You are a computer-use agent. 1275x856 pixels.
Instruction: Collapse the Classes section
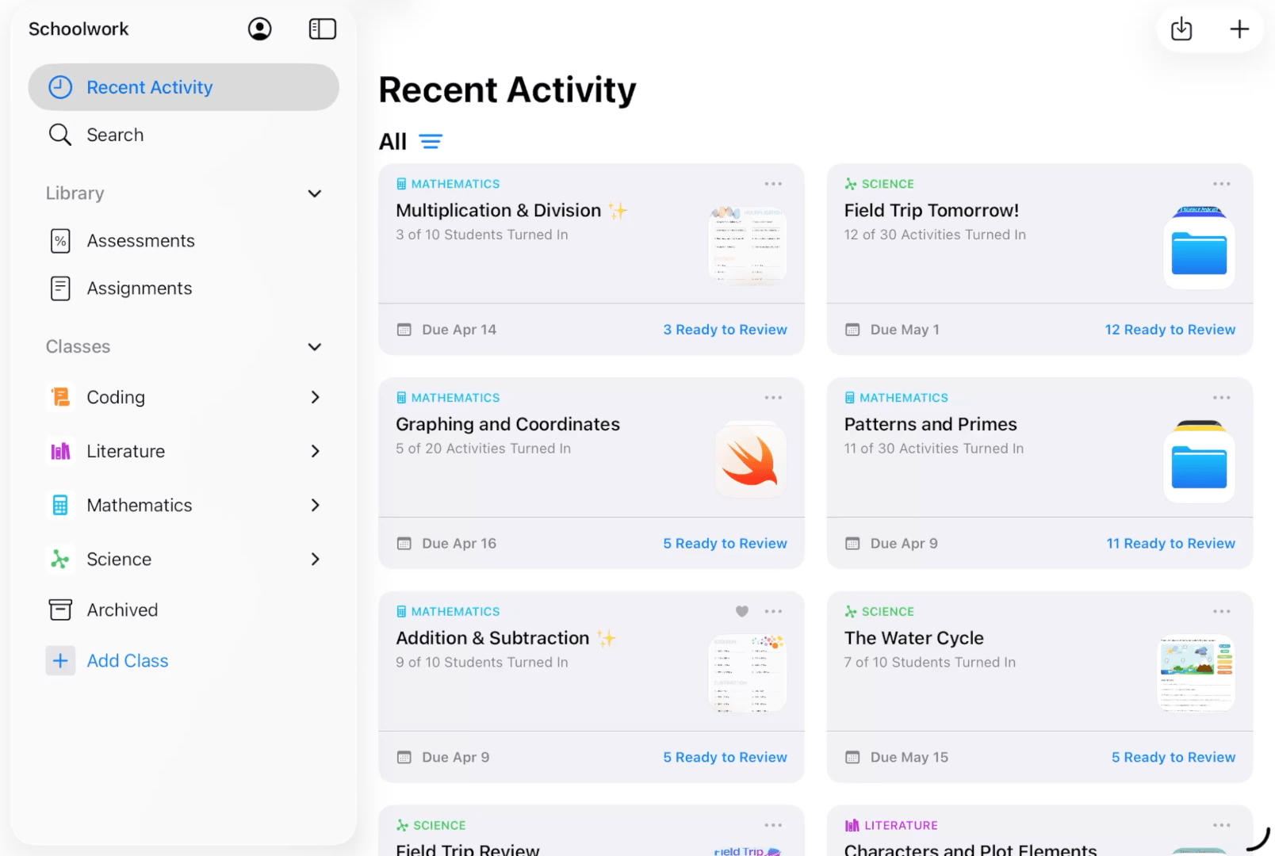coord(314,346)
